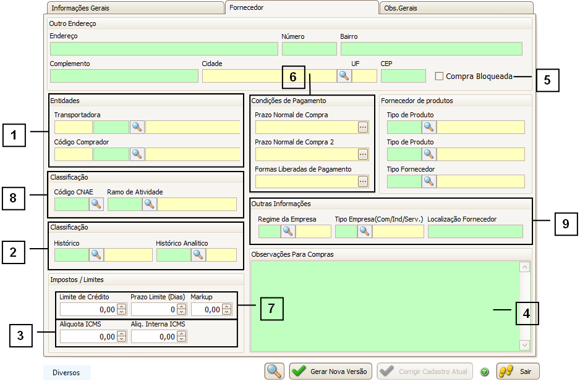Image resolution: width=580 pixels, height=382 pixels.
Task: Click into the Endereço input field
Action: click(164, 49)
